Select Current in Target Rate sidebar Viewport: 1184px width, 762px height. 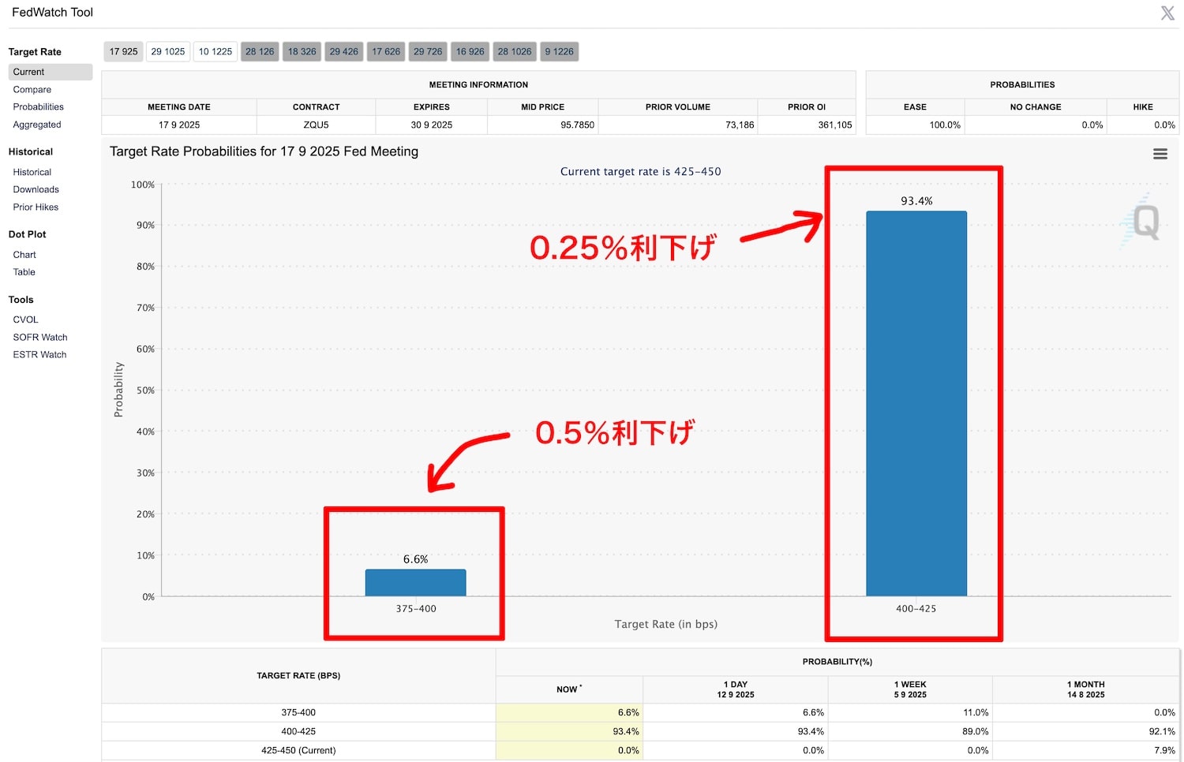29,72
